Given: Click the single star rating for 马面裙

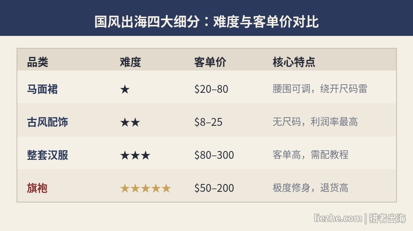Looking at the screenshot, I should [125, 90].
